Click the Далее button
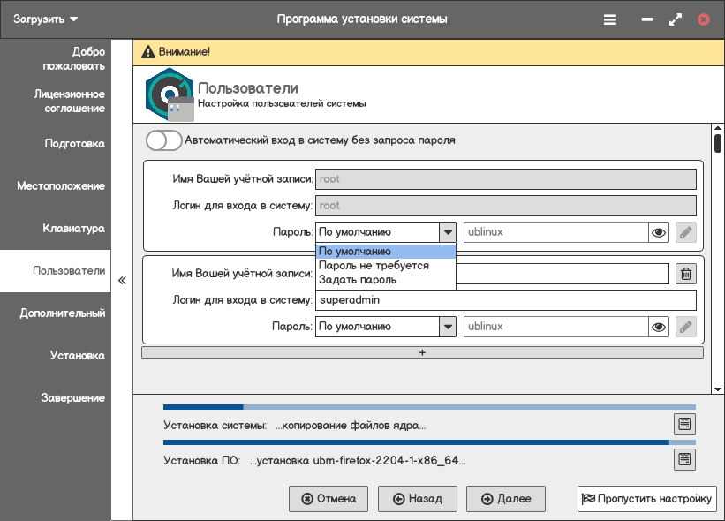Screen dimensions: 725x521 coord(506,499)
